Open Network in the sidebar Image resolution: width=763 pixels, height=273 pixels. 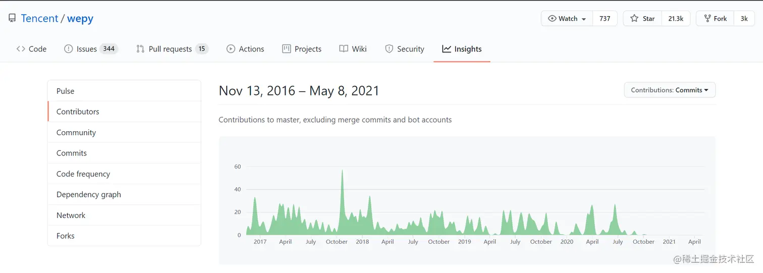pyautogui.click(x=124, y=215)
